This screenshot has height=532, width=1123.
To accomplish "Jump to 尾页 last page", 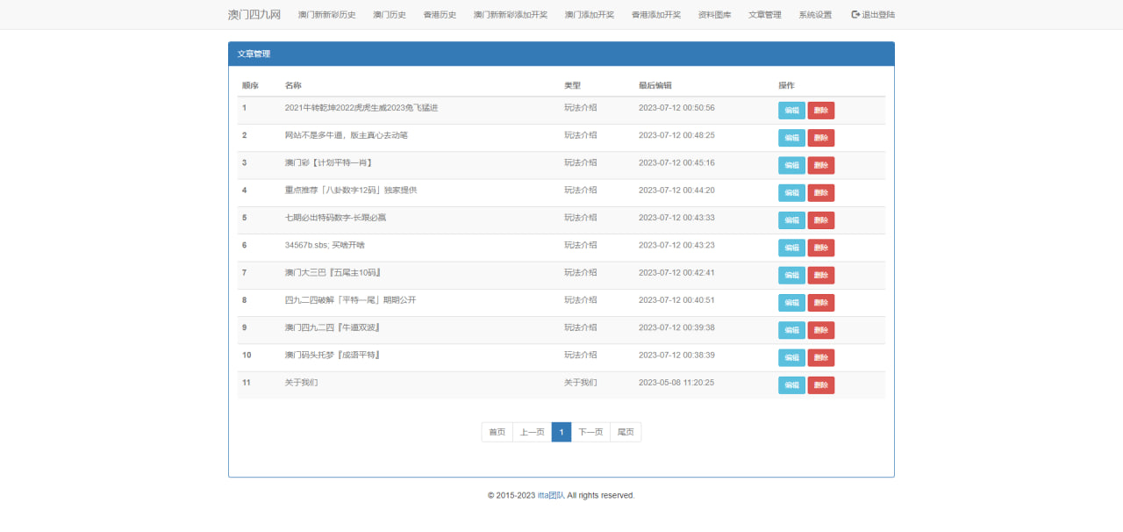I will pyautogui.click(x=626, y=432).
